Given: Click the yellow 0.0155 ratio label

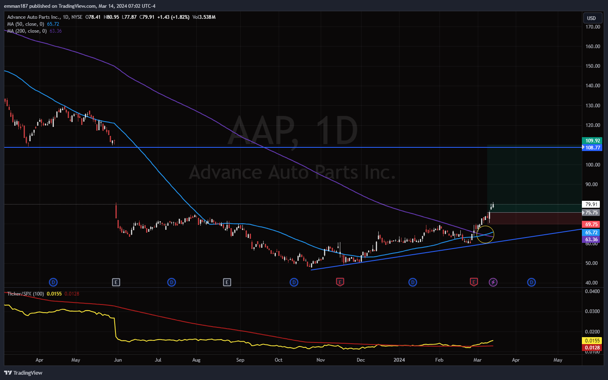Looking at the screenshot, I should tap(592, 341).
